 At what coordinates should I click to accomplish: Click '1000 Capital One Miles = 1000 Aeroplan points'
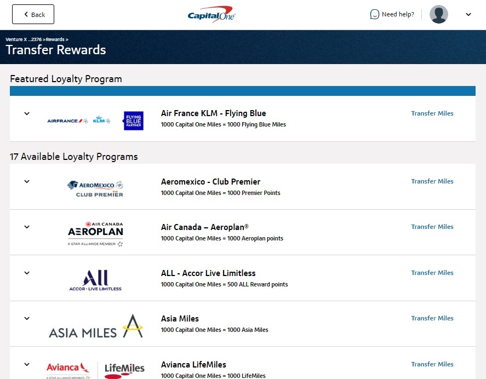pyautogui.click(x=222, y=238)
